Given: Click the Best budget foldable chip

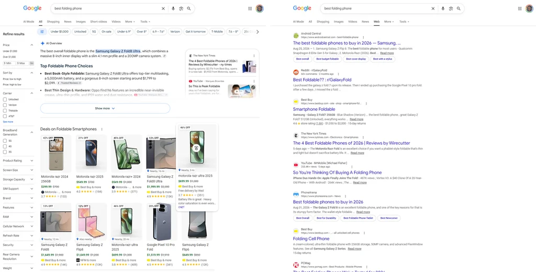Looking at the screenshot, I should coord(328,59).
